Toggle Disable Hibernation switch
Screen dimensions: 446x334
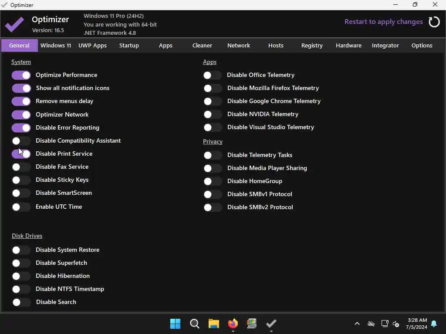(x=21, y=276)
